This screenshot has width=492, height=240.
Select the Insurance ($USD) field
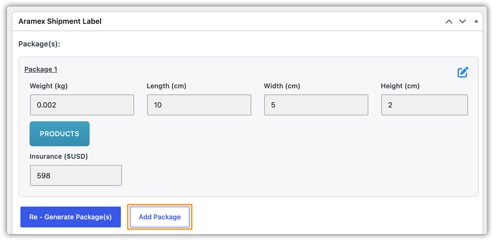tap(76, 176)
